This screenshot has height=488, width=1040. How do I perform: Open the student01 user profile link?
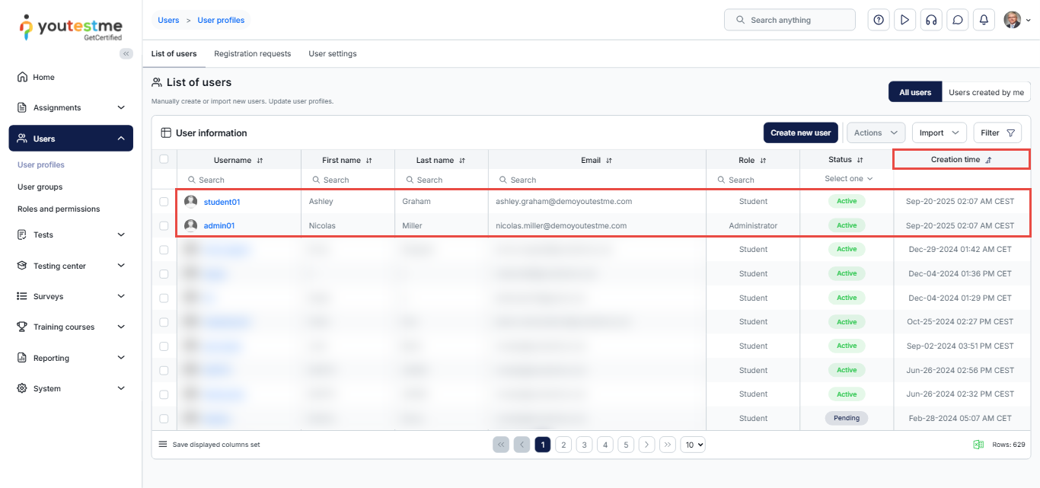pyautogui.click(x=222, y=202)
